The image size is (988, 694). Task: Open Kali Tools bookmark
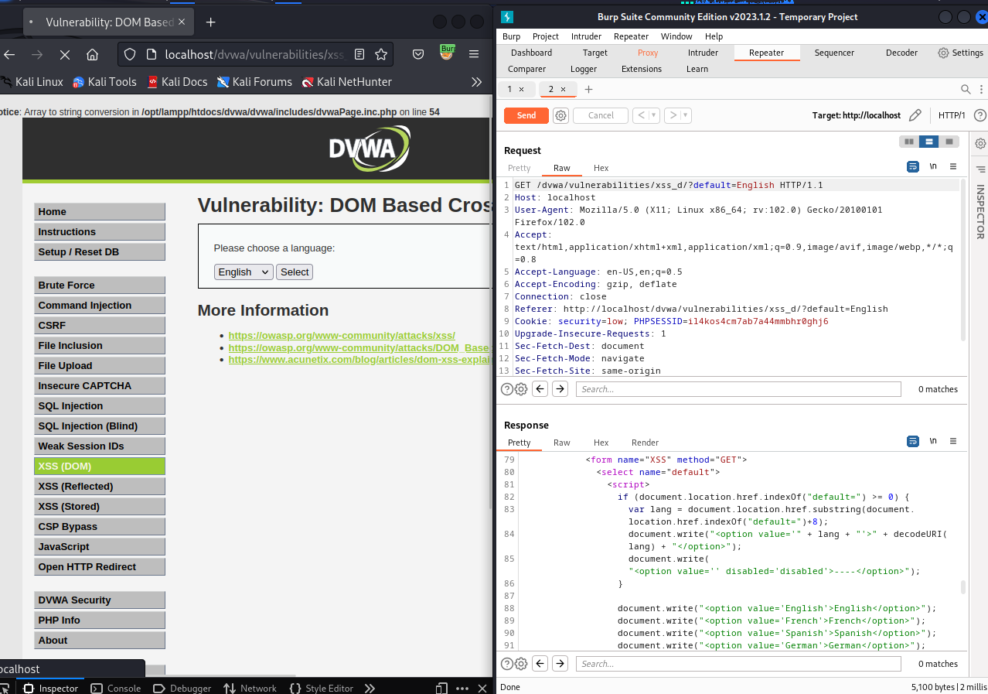tap(104, 81)
